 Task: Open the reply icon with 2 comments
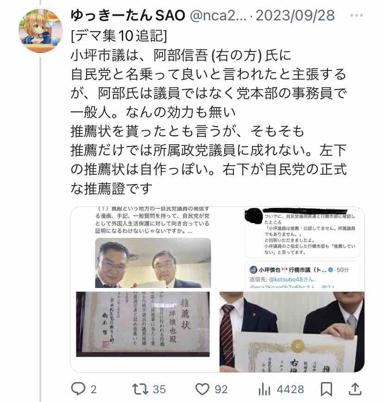coord(78,389)
